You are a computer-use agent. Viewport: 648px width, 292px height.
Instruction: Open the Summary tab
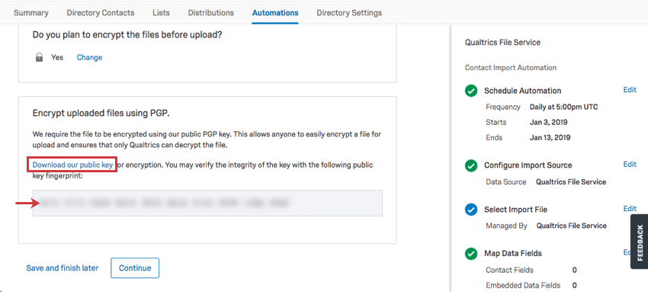point(31,13)
